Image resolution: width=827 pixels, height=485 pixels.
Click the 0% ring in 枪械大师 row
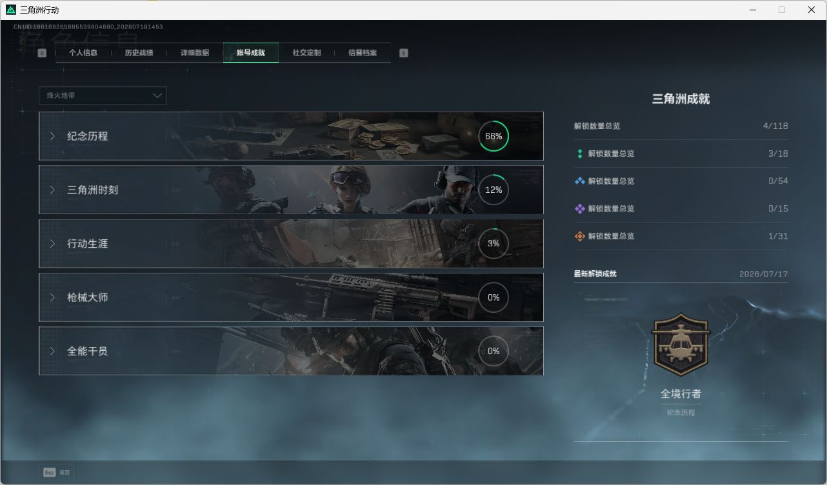coord(493,297)
